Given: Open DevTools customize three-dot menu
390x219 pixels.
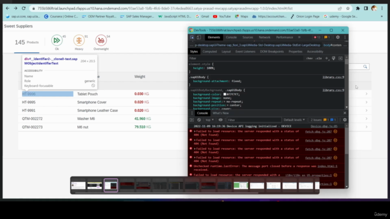Looking at the screenshot, I should point(345,37).
